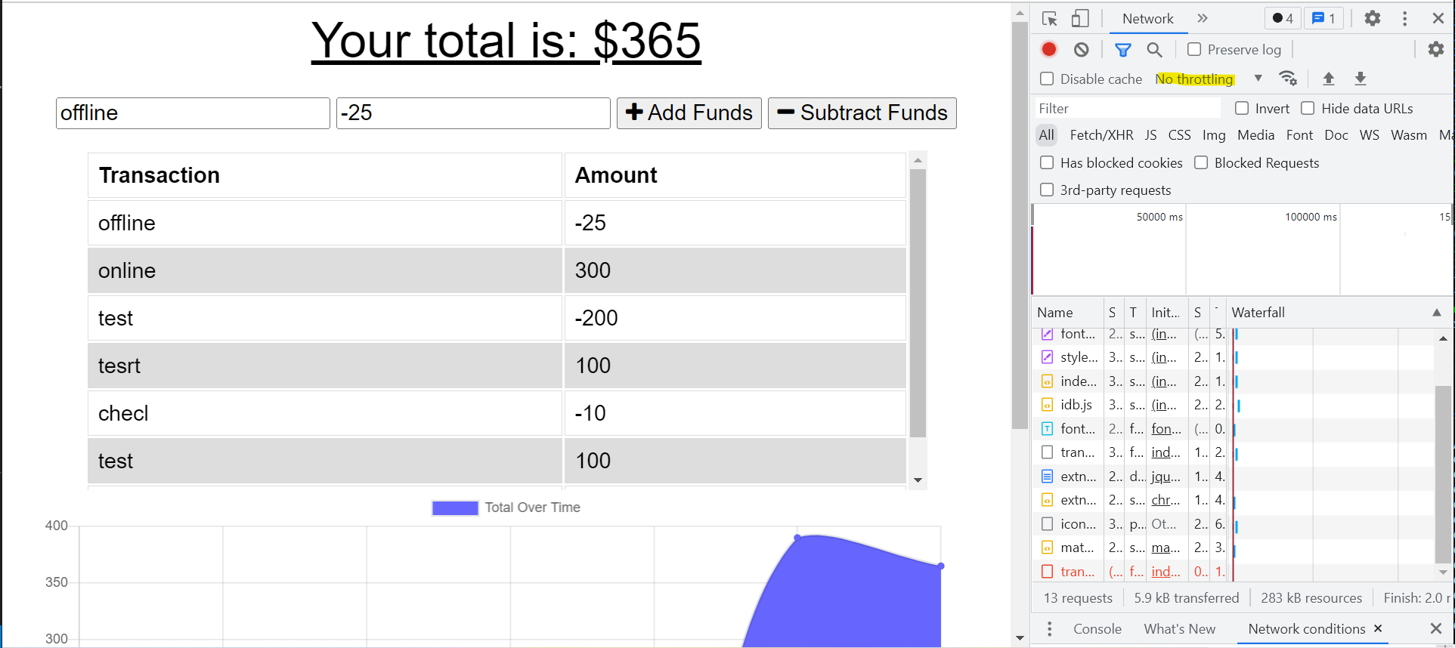Filter requests by Doc type
The height and width of the screenshot is (648, 1455).
1336,135
